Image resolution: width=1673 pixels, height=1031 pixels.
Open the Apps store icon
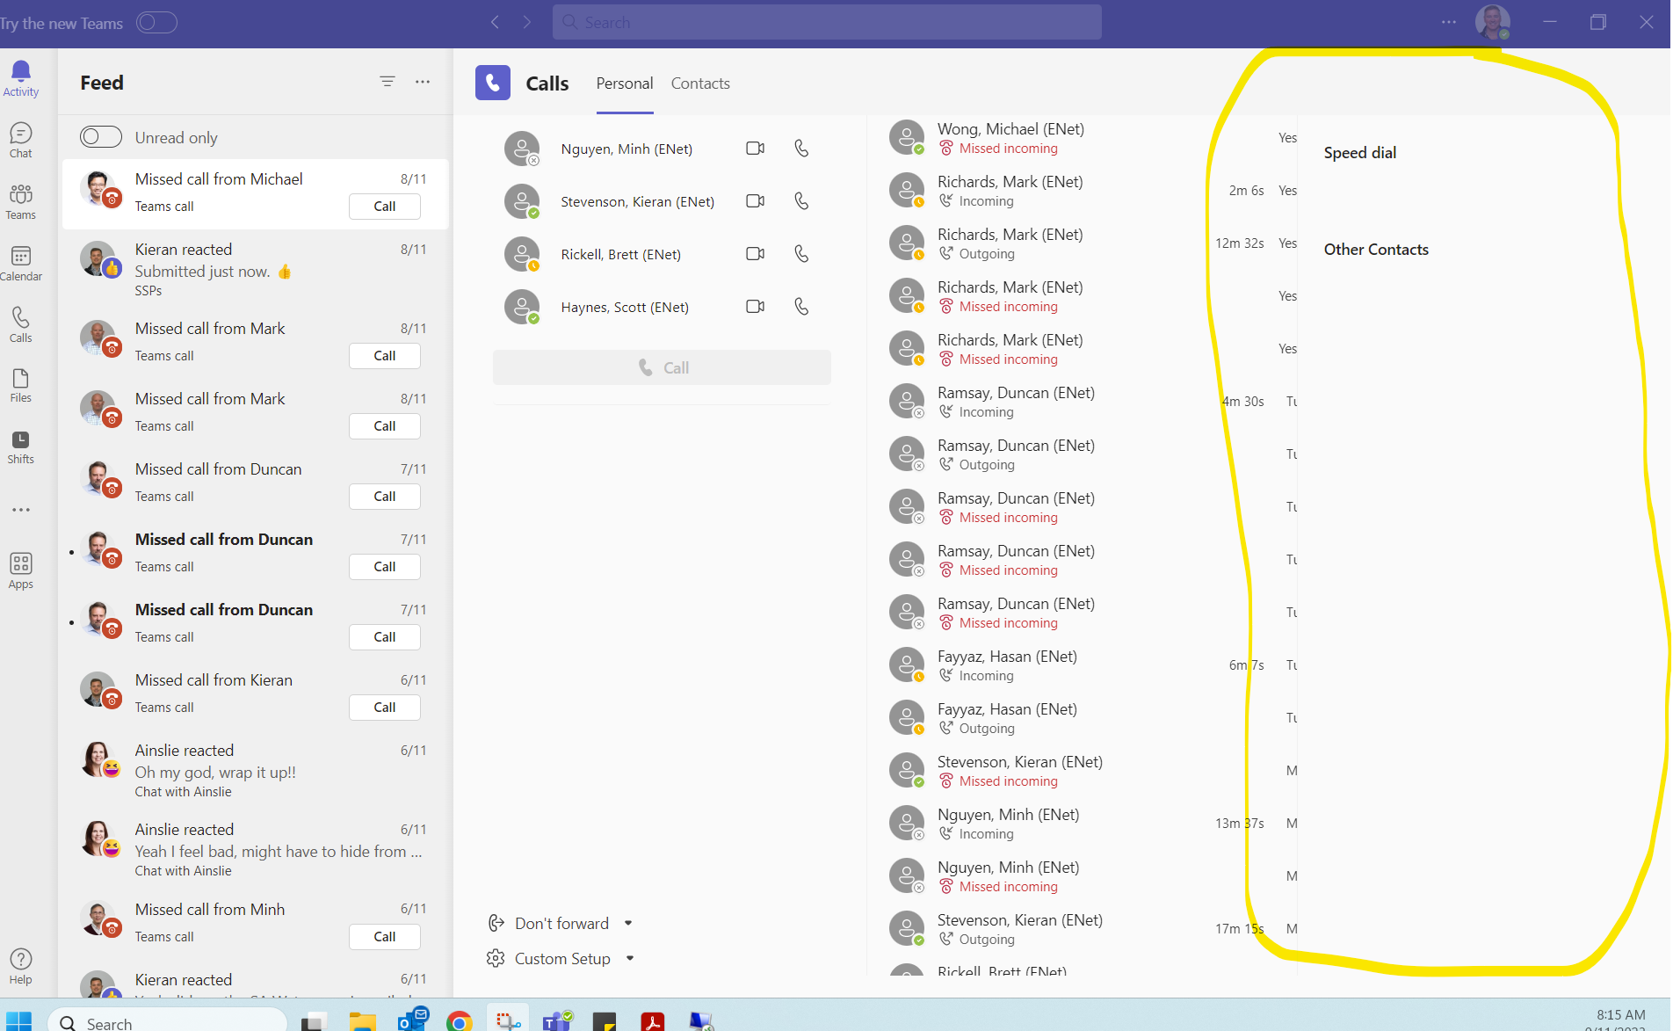click(x=21, y=571)
